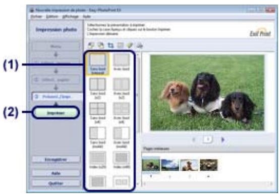The height and width of the screenshot is (194, 279).
Task: Select the Sans bord x2 layout
Action: coord(98,88)
